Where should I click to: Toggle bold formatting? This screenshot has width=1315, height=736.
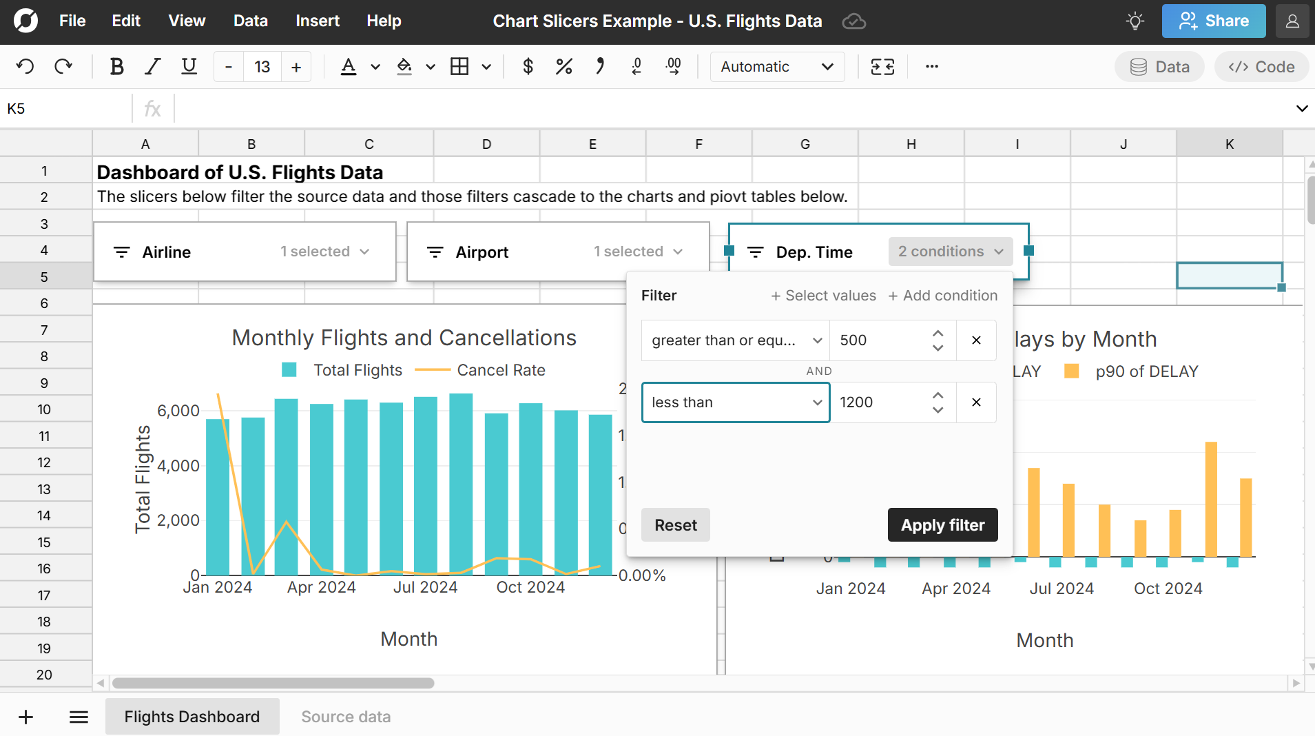(x=116, y=66)
